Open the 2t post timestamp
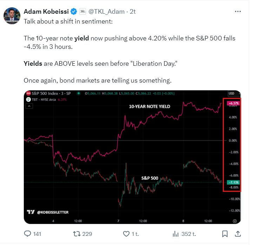Viewport: 253px width, 245px height. pos(133,11)
